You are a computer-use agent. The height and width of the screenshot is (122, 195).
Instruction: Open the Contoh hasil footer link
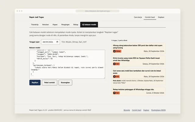click(136, 110)
